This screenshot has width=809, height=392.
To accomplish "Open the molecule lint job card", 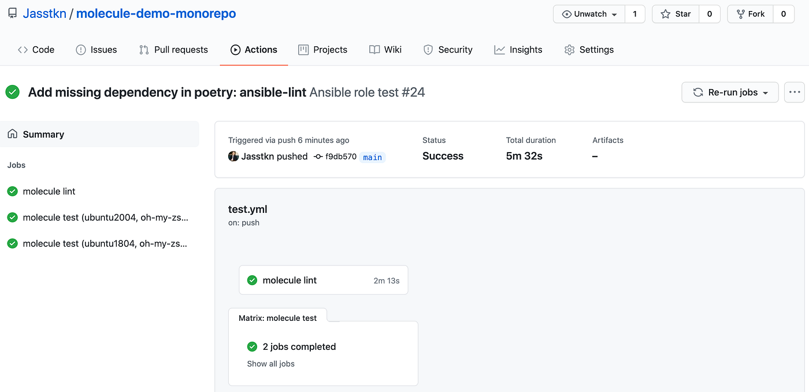I will tap(323, 280).
